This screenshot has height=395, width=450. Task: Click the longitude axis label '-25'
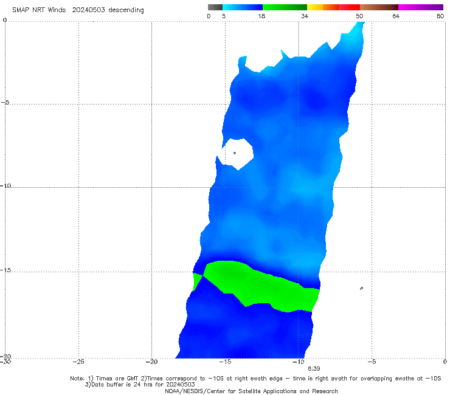click(x=78, y=362)
